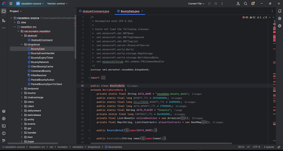The width and height of the screenshot is (283, 151).
Task: Expand the .idea folder
Action: pyautogui.click(x=15, y=22)
